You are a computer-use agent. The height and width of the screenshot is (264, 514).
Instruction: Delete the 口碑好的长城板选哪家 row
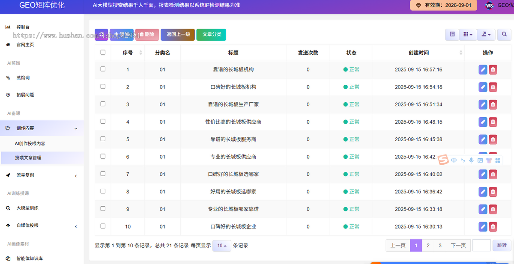tap(493, 174)
